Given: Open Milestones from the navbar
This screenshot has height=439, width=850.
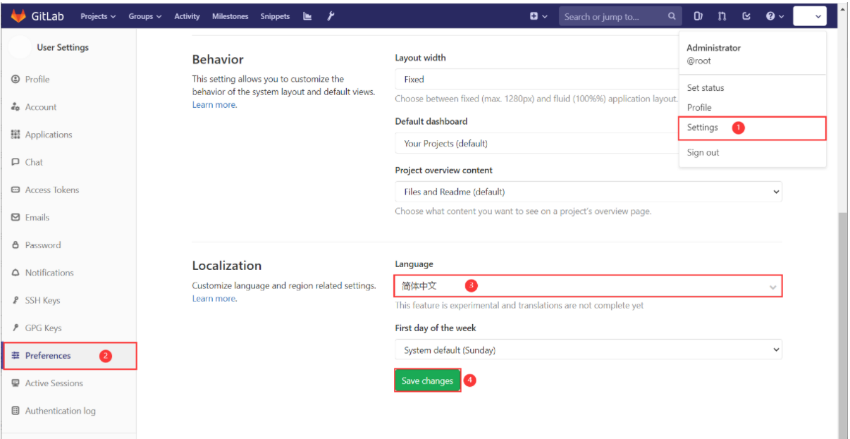Looking at the screenshot, I should coord(230,16).
